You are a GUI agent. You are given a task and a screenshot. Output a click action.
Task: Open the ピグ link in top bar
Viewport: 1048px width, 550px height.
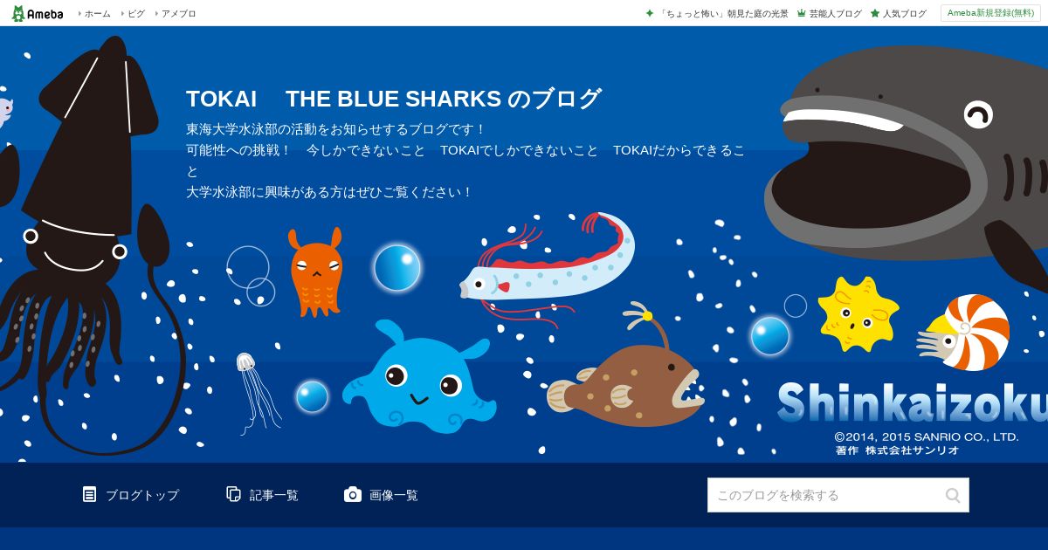click(x=136, y=13)
